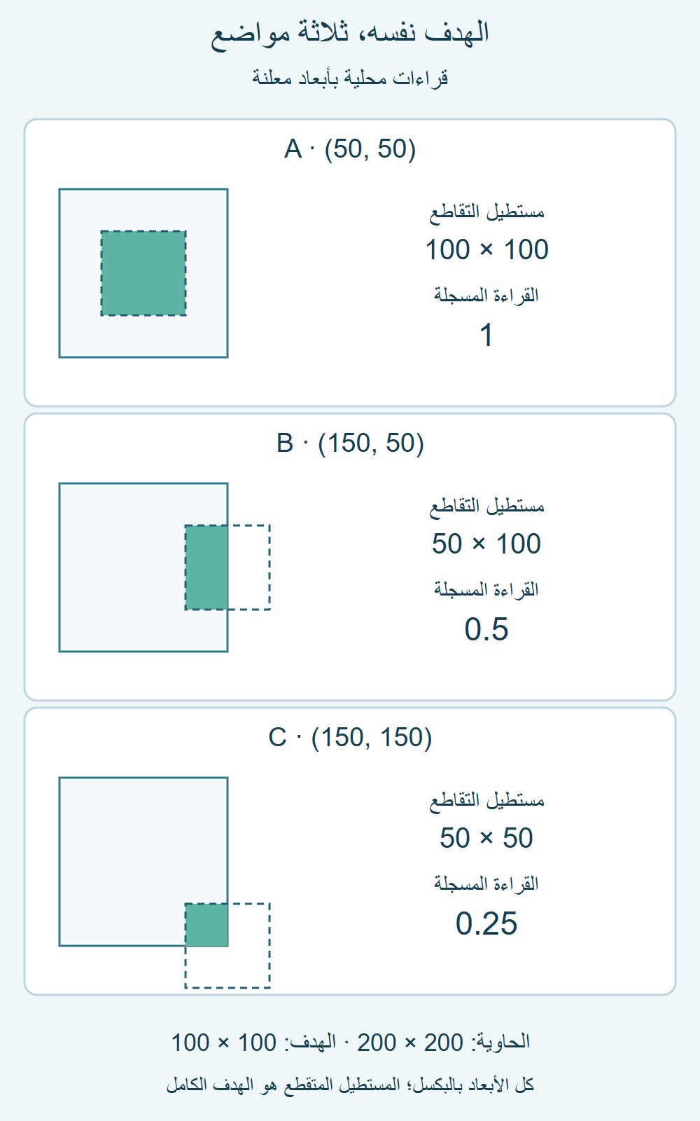Click the small green intersection square in panel C

[206, 925]
